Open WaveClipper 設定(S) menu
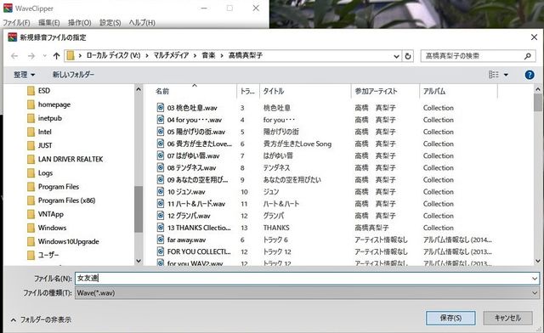Viewport: 544px width, 333px height. click(110, 23)
